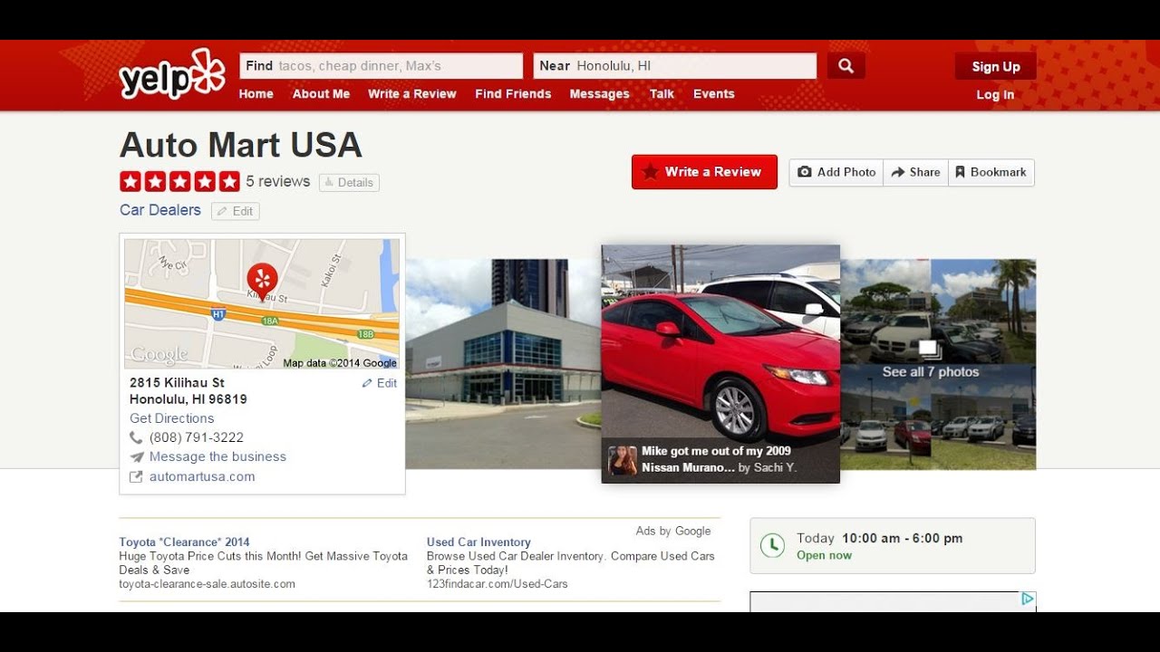Click the Share button
This screenshot has width=1160, height=652.
pos(915,172)
